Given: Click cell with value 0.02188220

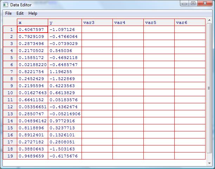Looking at the screenshot, I should 33,65.
